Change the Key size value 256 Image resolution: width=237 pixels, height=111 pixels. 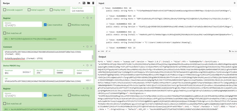click(x=44, y=72)
